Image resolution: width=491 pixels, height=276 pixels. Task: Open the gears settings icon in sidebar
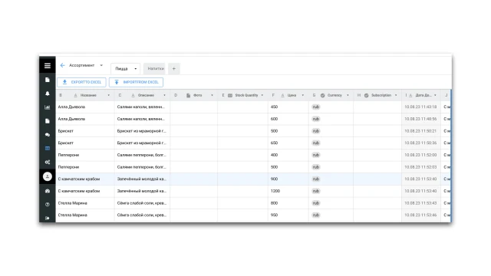click(x=48, y=162)
